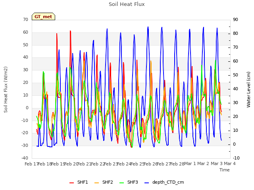Click the green SHF3 legend color marker
This screenshot has height=190, width=254.
122,183
